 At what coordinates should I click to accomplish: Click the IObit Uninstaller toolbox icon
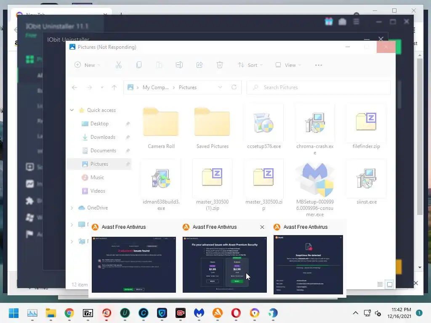click(x=342, y=21)
